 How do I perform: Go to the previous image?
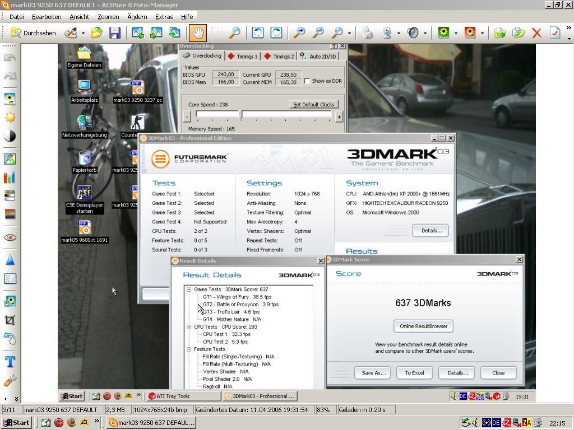(x=138, y=33)
